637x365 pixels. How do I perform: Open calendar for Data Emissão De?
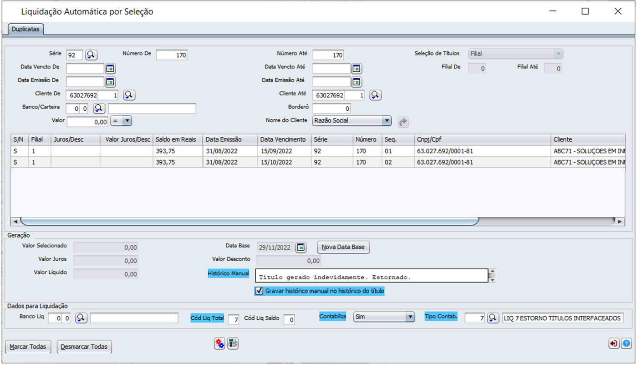[x=111, y=82]
